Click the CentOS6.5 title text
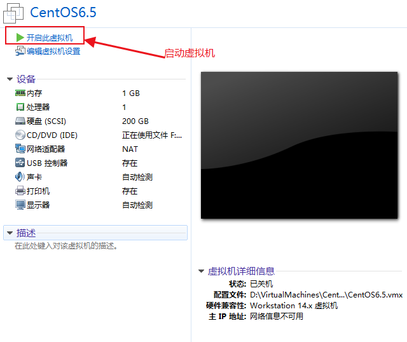The height and width of the screenshot is (342, 407). (63, 12)
